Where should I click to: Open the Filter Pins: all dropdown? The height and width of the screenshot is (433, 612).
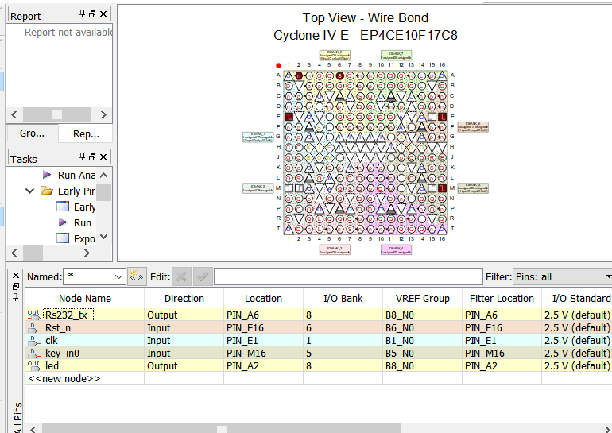562,276
